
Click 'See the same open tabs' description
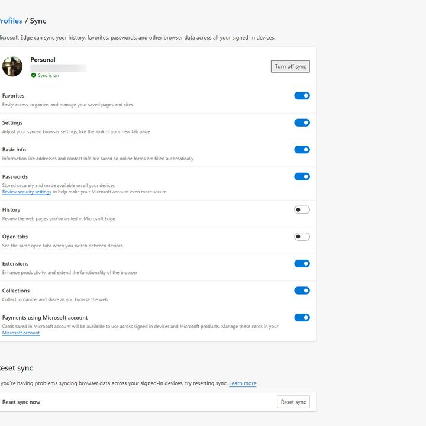(63, 246)
